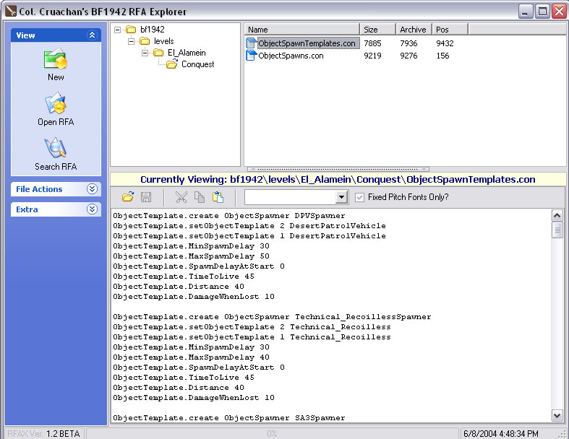
Task: Launch the Search RFA tool
Action: click(56, 148)
